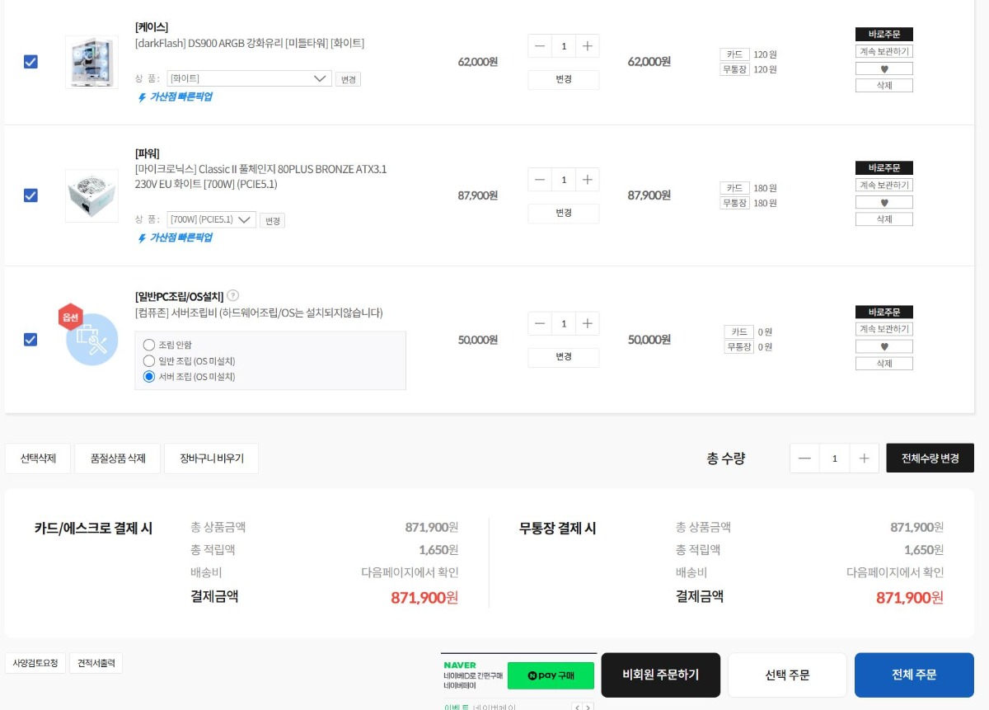Image resolution: width=989 pixels, height=710 pixels.
Task: Increase darkFlash case quantity with plus icon
Action: [587, 46]
